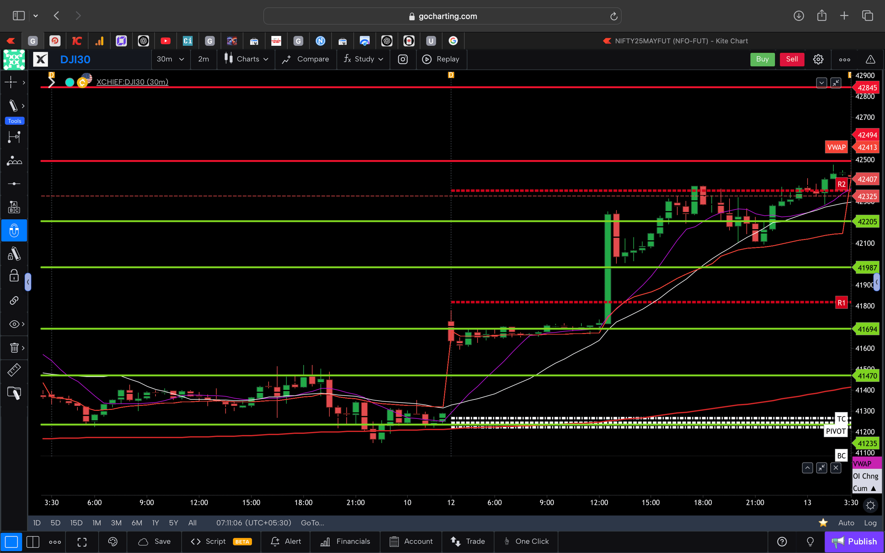The image size is (885, 553).
Task: Take a chart snapshot with the camera icon
Action: pyautogui.click(x=403, y=59)
